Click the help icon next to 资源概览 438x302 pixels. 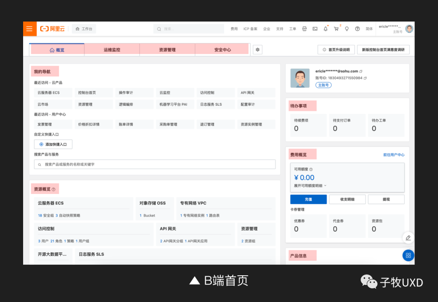[54, 189]
